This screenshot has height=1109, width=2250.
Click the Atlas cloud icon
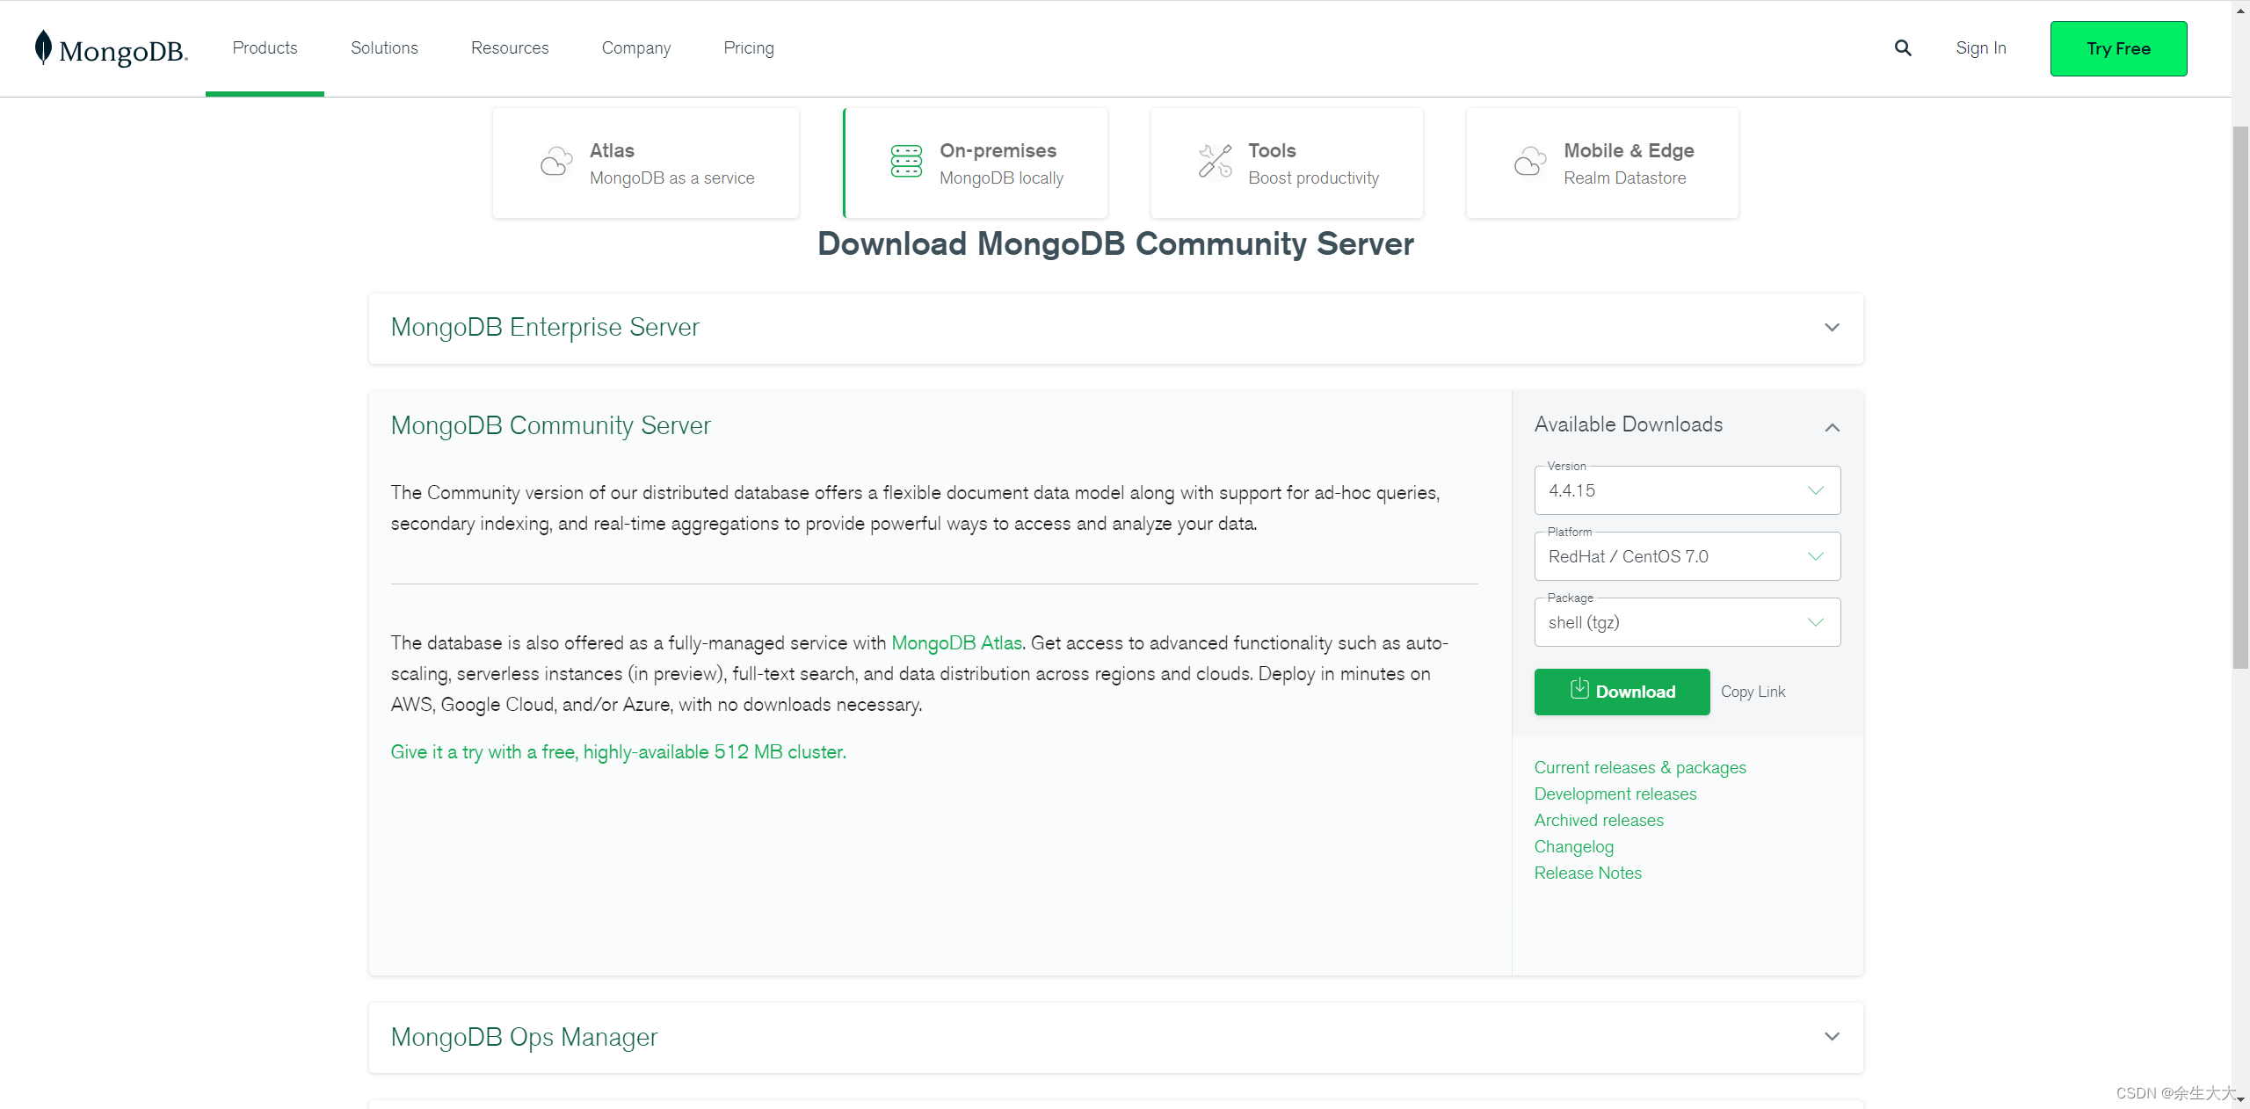pyautogui.click(x=556, y=163)
